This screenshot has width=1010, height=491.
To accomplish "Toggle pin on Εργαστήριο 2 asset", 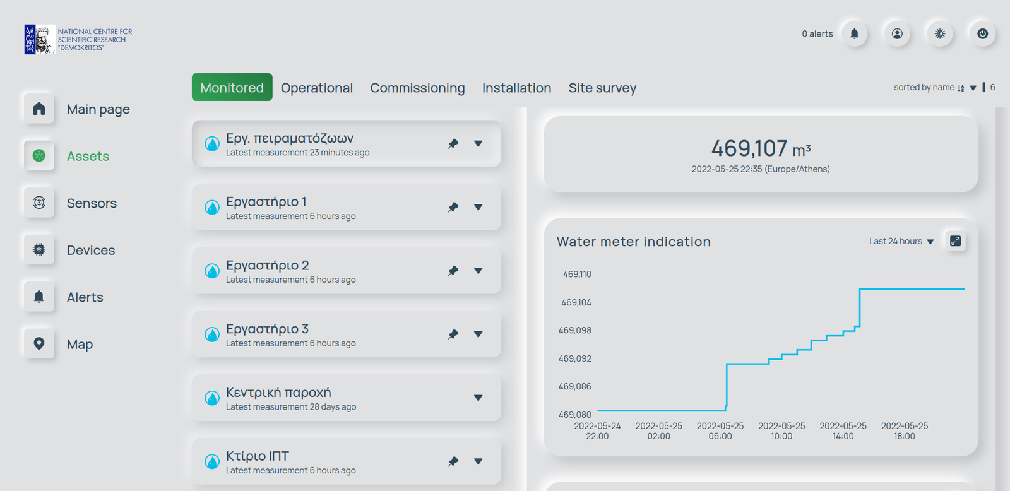I will (x=453, y=271).
